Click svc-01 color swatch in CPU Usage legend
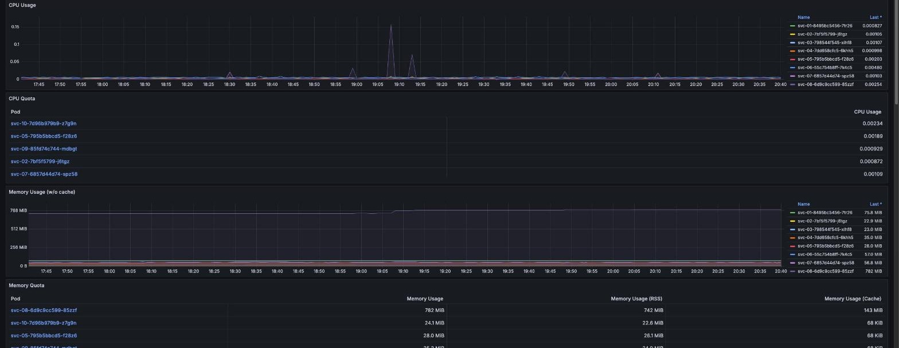The width and height of the screenshot is (899, 348). [x=792, y=26]
